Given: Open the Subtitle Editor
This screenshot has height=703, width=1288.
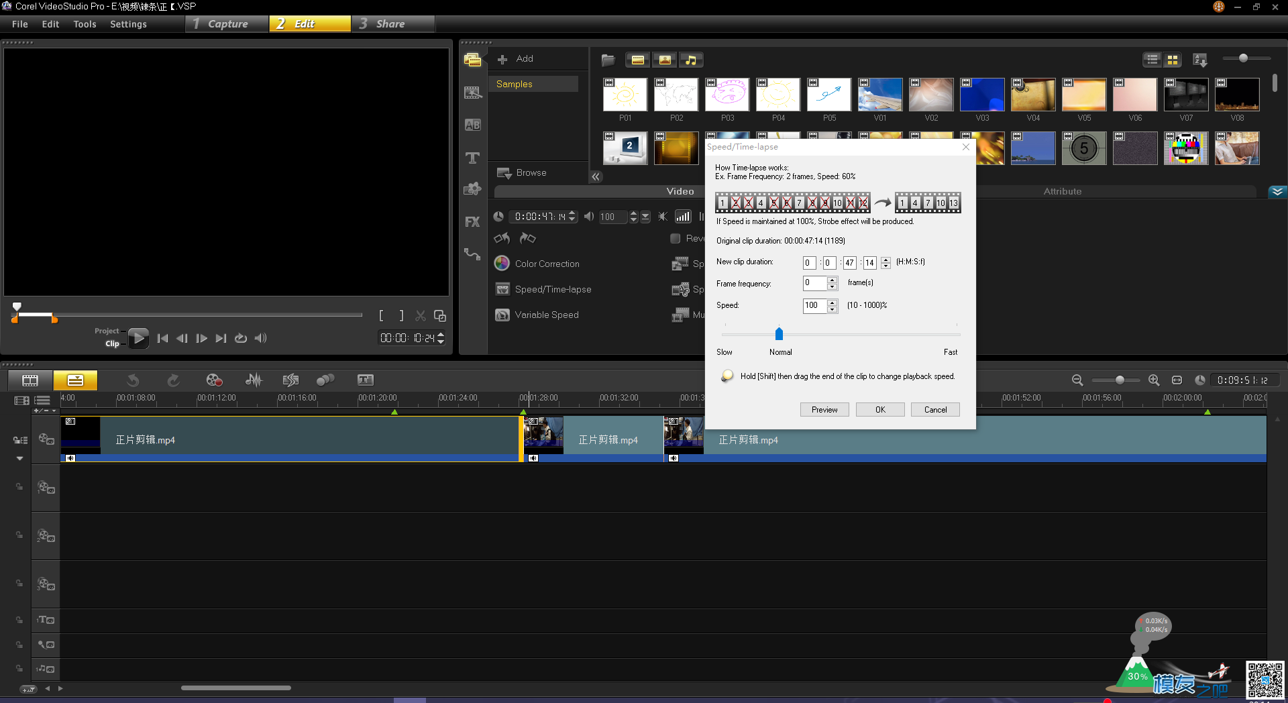Looking at the screenshot, I should pos(365,380).
